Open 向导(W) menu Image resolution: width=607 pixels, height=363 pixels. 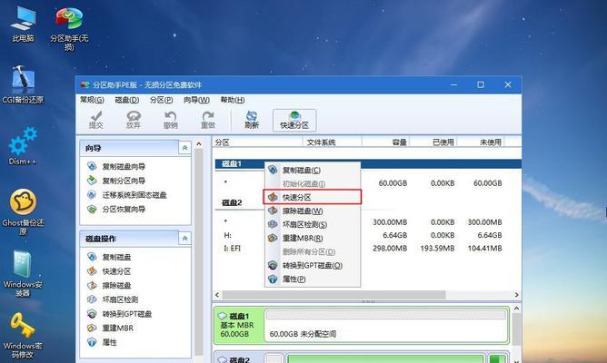196,100
